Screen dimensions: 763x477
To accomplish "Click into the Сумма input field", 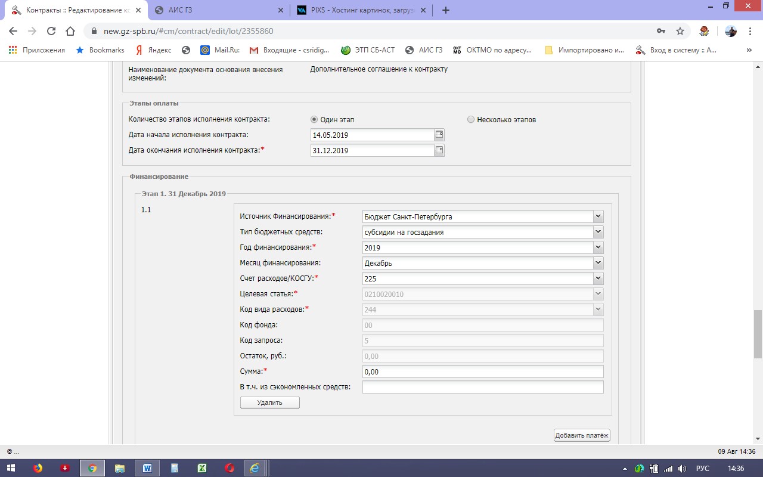I will click(483, 371).
